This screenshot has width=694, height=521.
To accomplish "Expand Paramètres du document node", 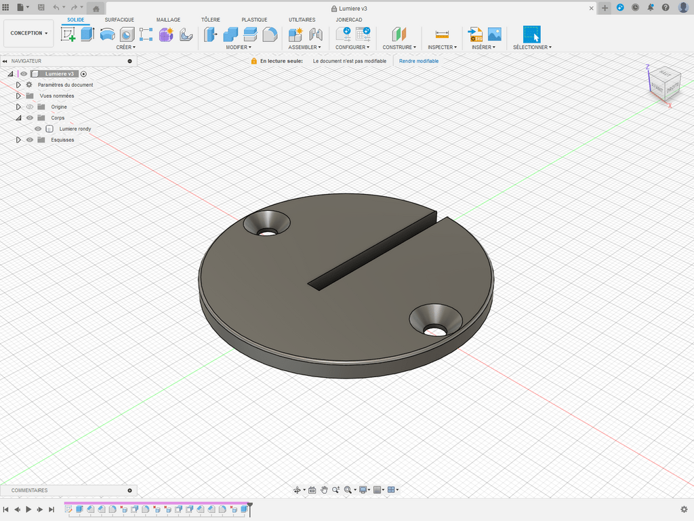I will point(18,85).
